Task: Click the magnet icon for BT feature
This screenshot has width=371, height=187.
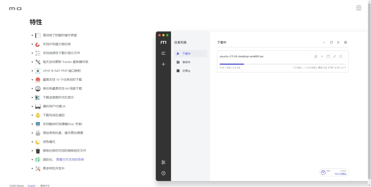Action: click(x=38, y=44)
